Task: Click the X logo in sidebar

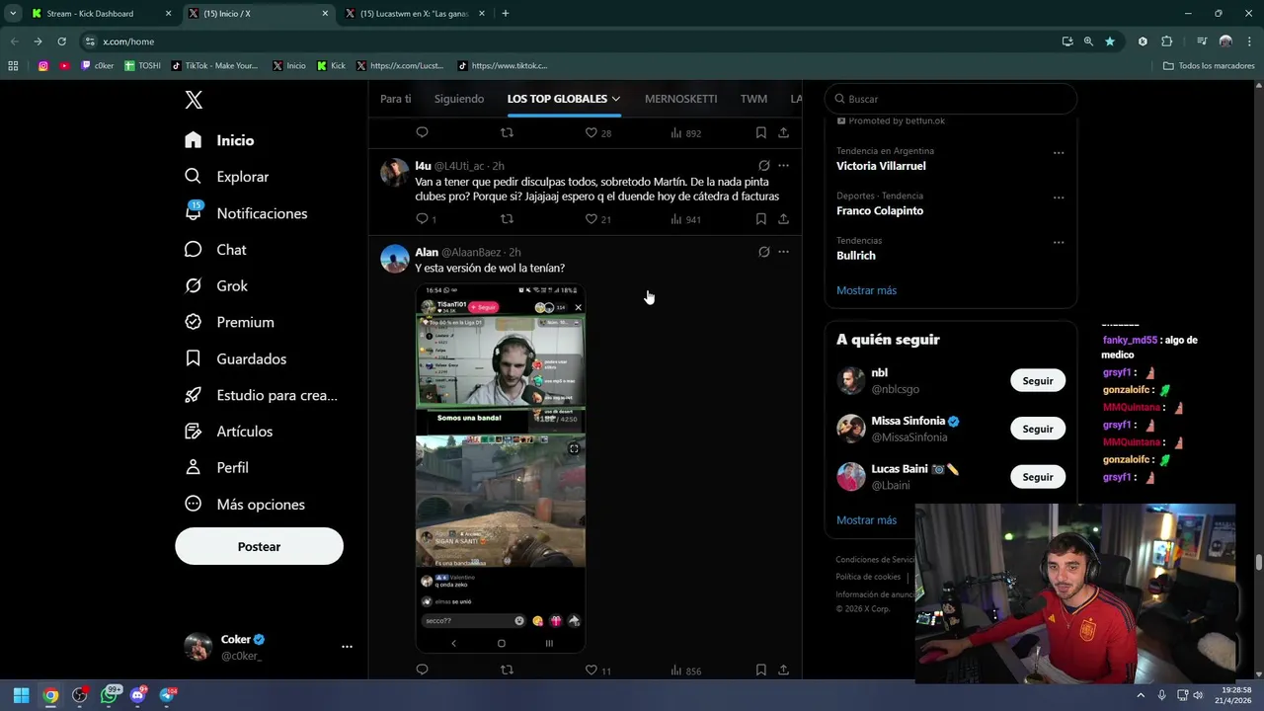Action: (x=194, y=100)
